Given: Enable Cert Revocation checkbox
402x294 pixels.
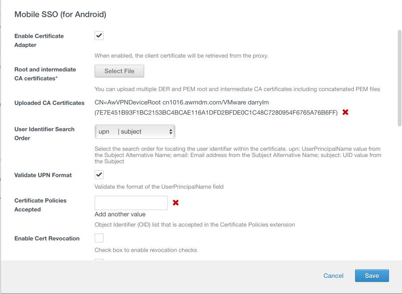Looking at the screenshot, I should tap(99, 238).
